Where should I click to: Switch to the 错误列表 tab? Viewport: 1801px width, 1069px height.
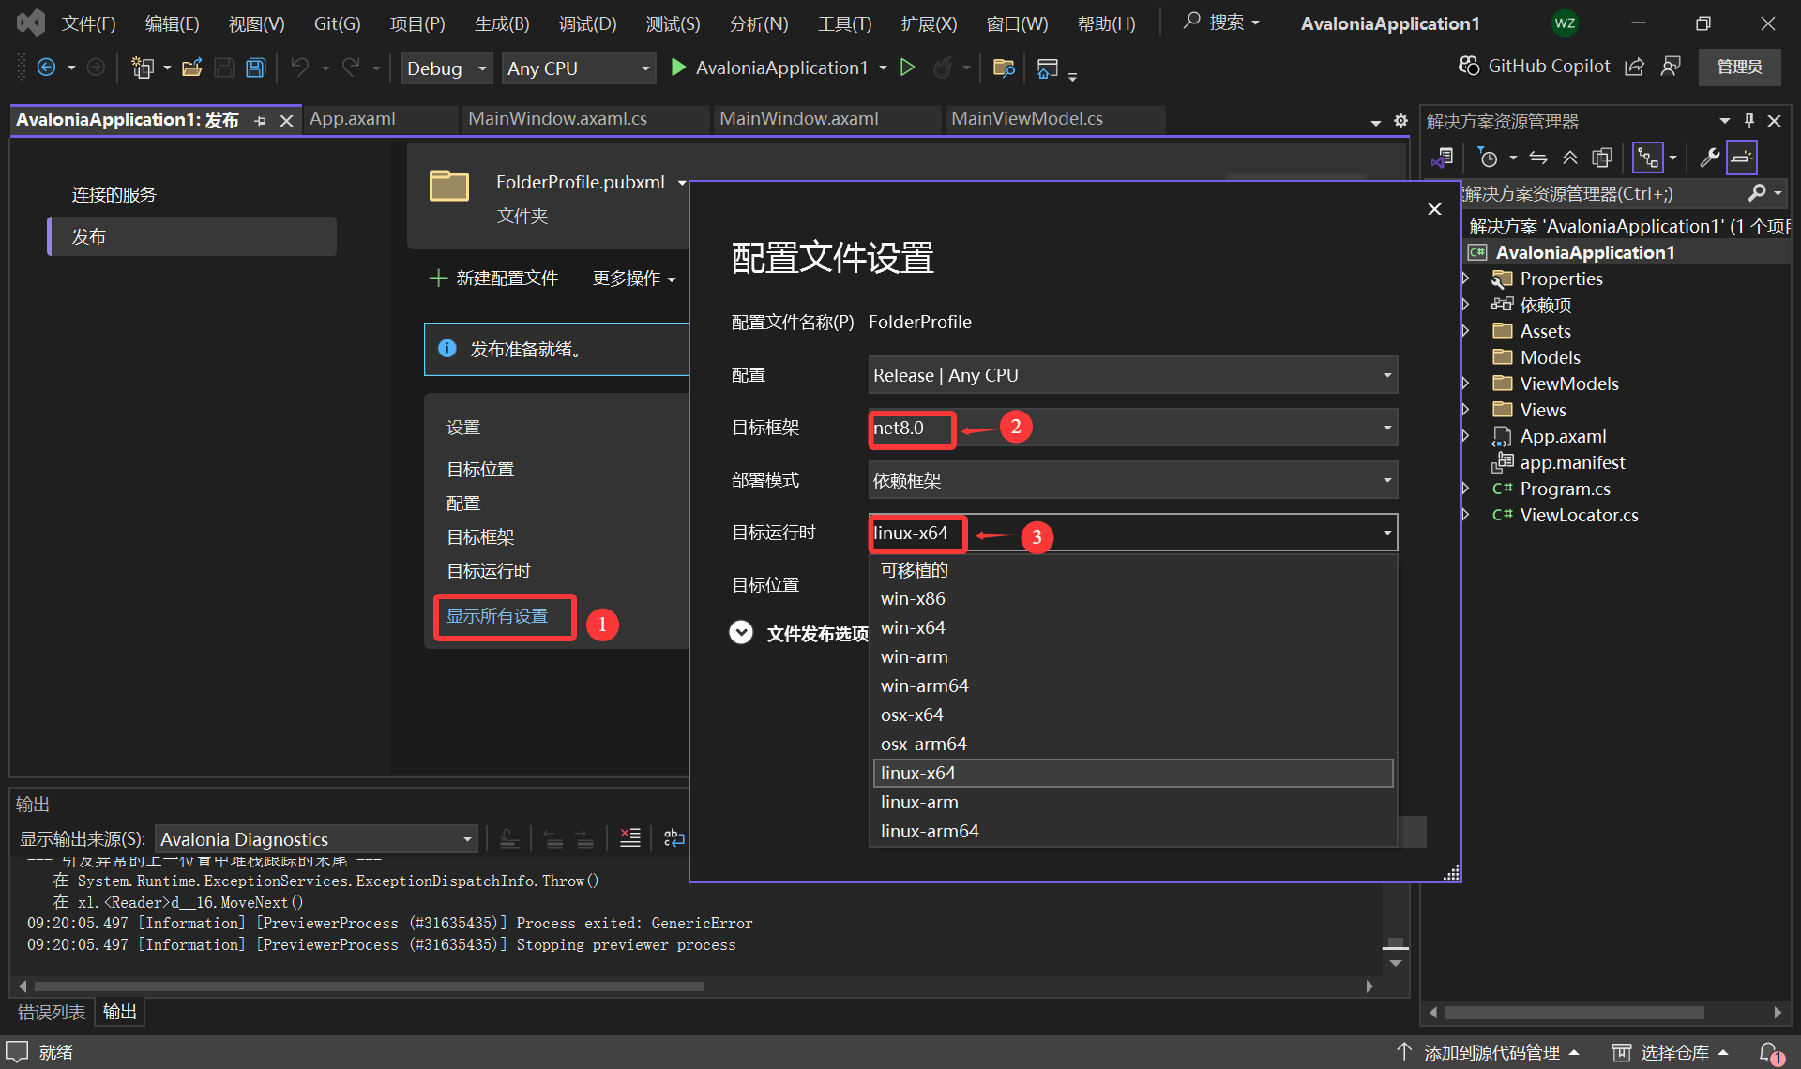click(52, 1012)
